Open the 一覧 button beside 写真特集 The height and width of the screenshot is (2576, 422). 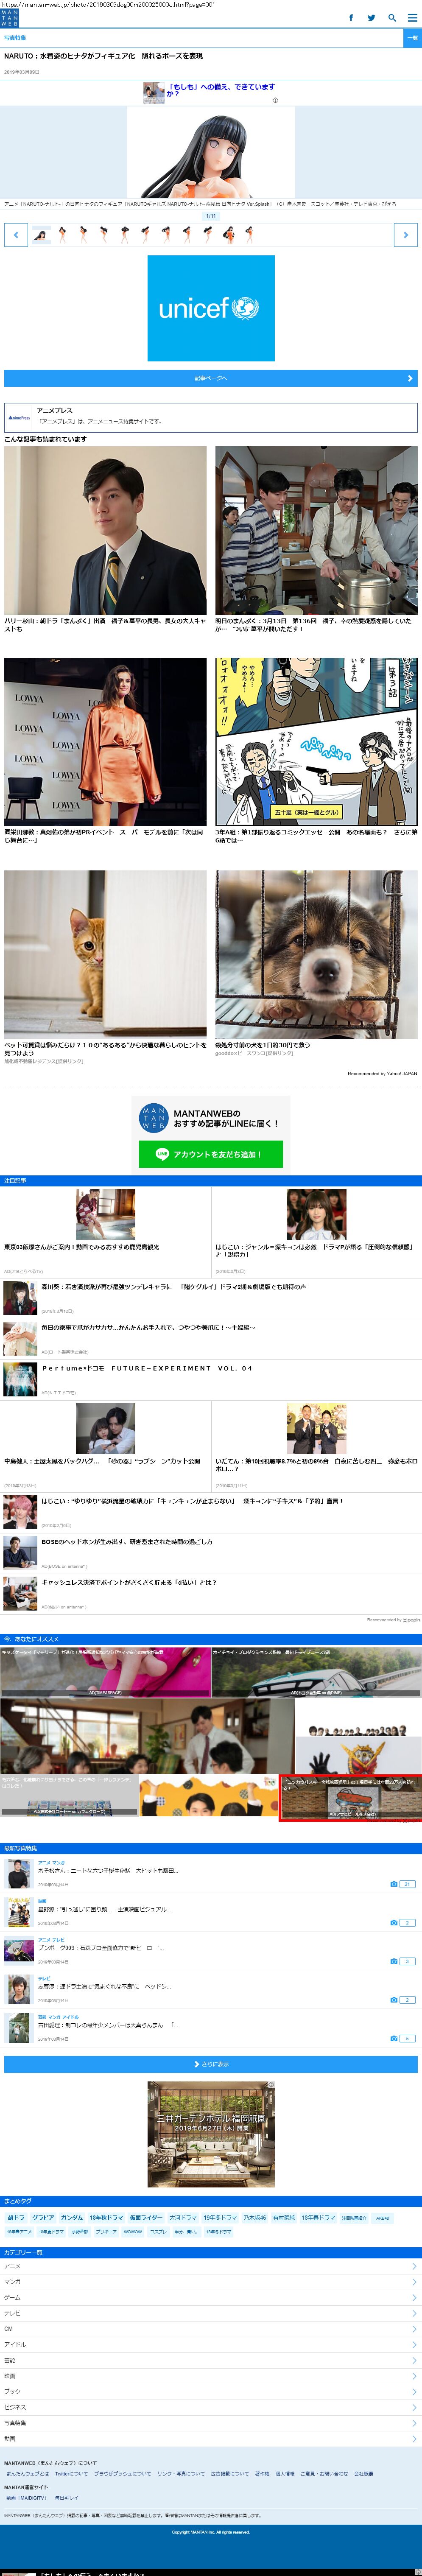412,38
